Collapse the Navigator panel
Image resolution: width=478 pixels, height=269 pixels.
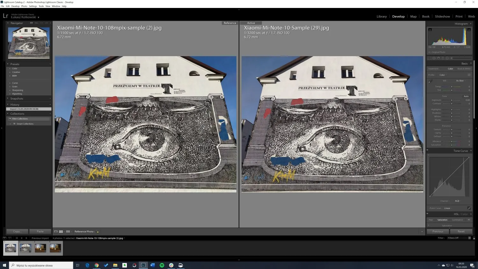(8, 23)
